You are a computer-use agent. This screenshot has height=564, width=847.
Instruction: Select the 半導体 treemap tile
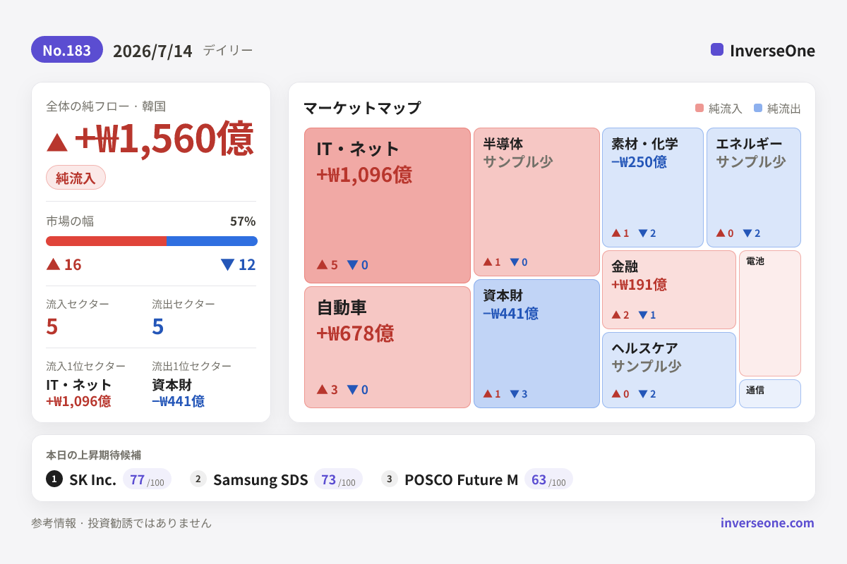[x=536, y=202]
